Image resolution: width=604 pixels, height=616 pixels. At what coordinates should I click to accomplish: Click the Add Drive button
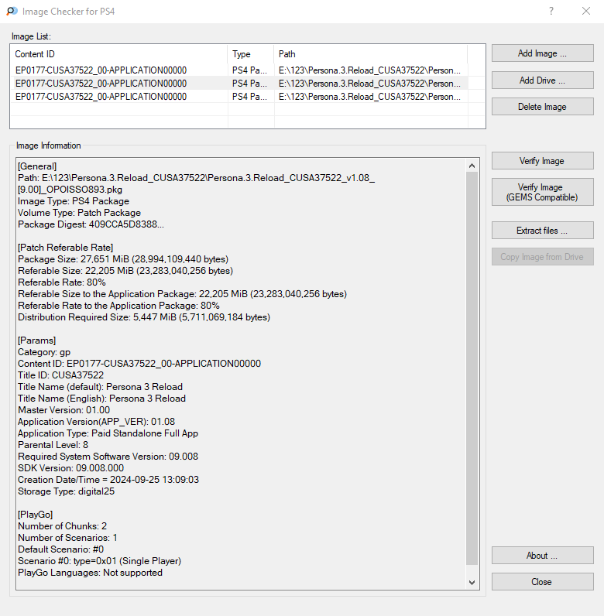click(542, 80)
